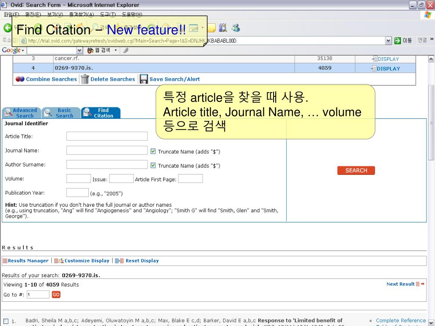Click the page scrollbar thumb
Screen dimensions: 435x326
[x=431, y=123]
